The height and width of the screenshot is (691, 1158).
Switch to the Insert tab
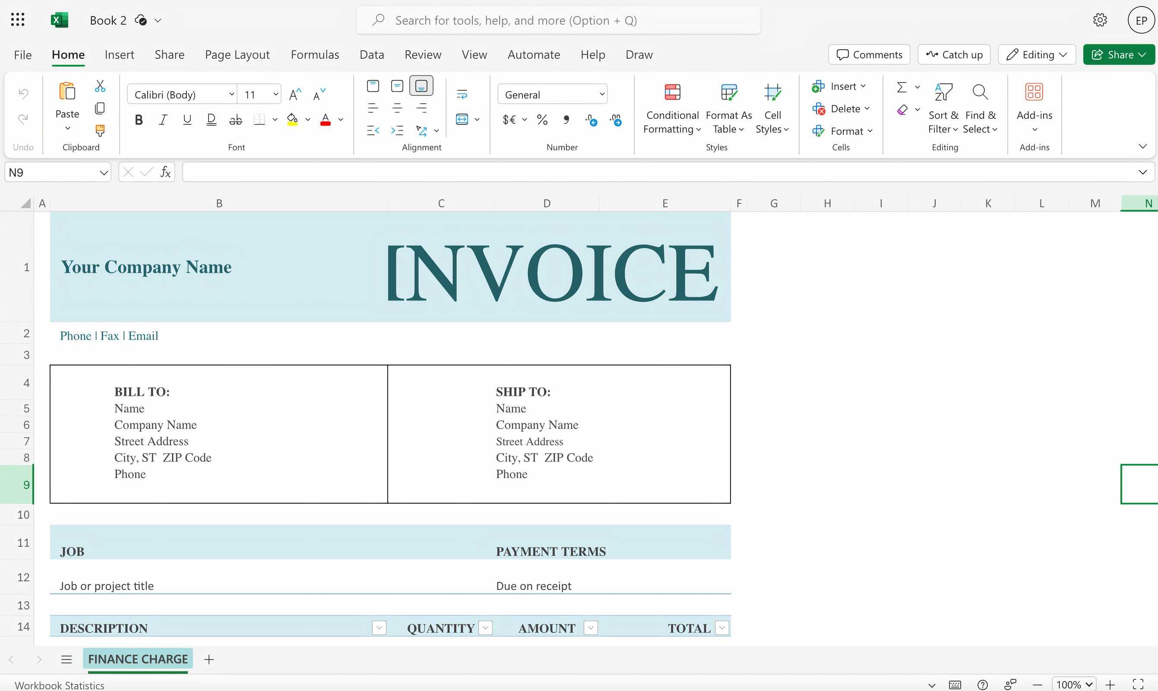tap(119, 55)
